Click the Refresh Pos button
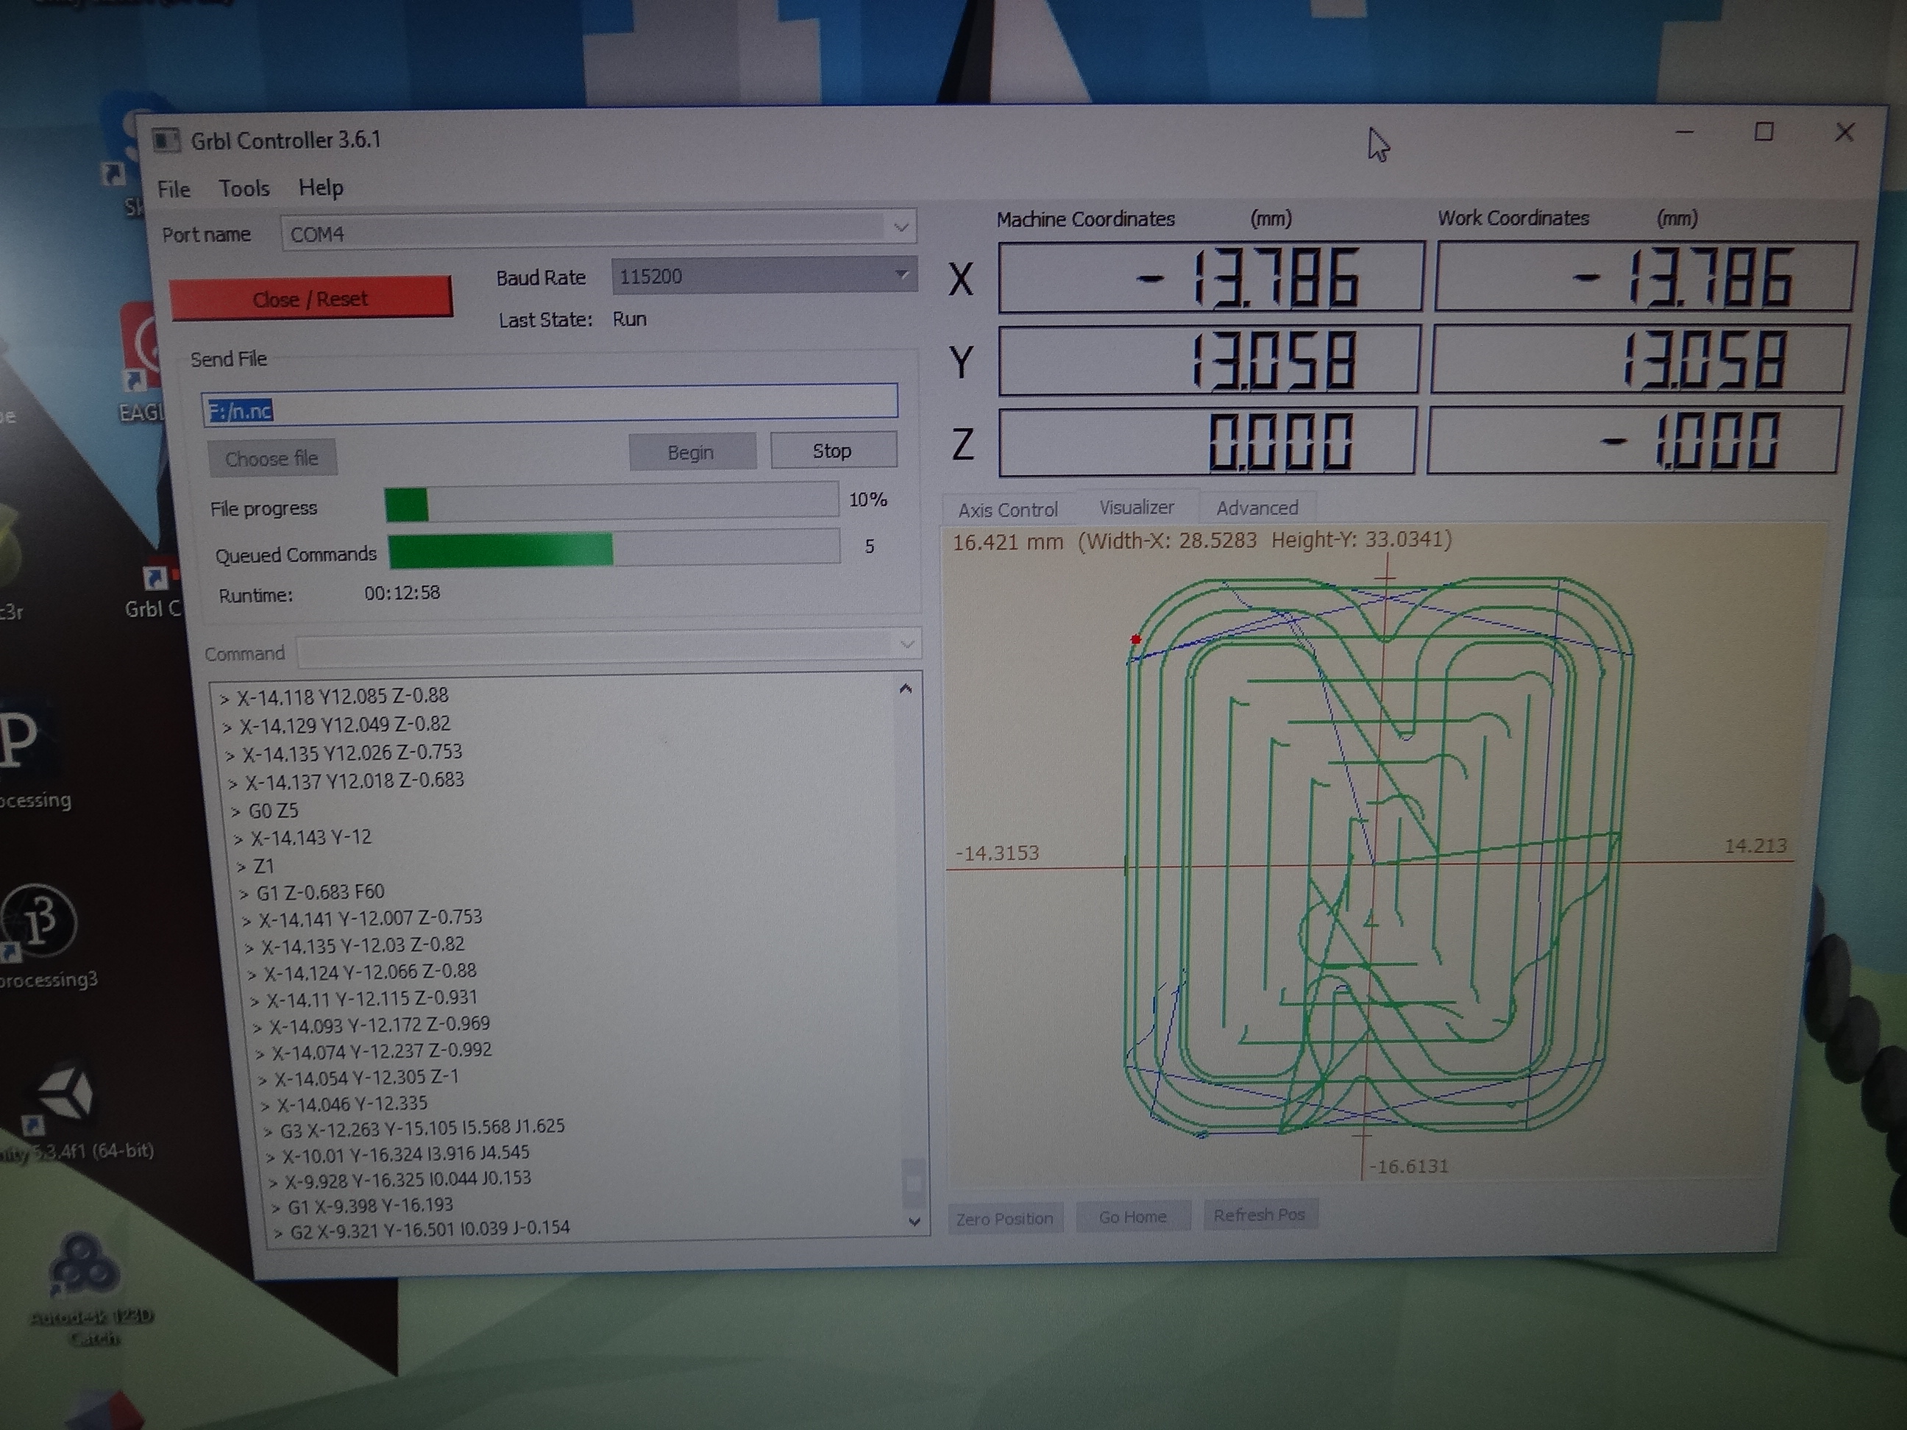 [1260, 1214]
